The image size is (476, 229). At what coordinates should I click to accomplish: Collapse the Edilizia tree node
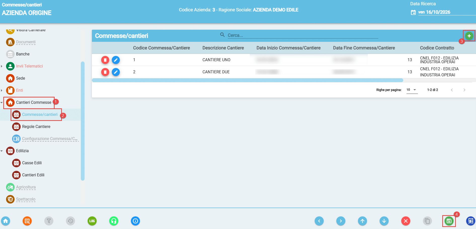tap(2, 151)
